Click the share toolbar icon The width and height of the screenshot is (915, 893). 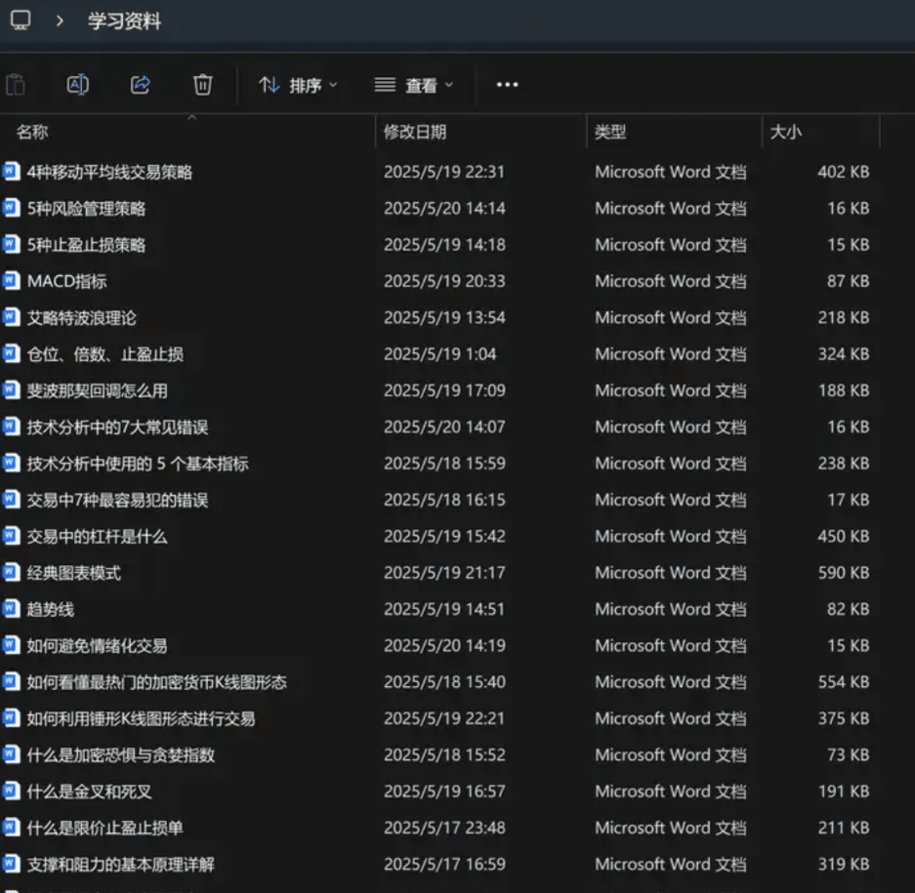point(140,85)
